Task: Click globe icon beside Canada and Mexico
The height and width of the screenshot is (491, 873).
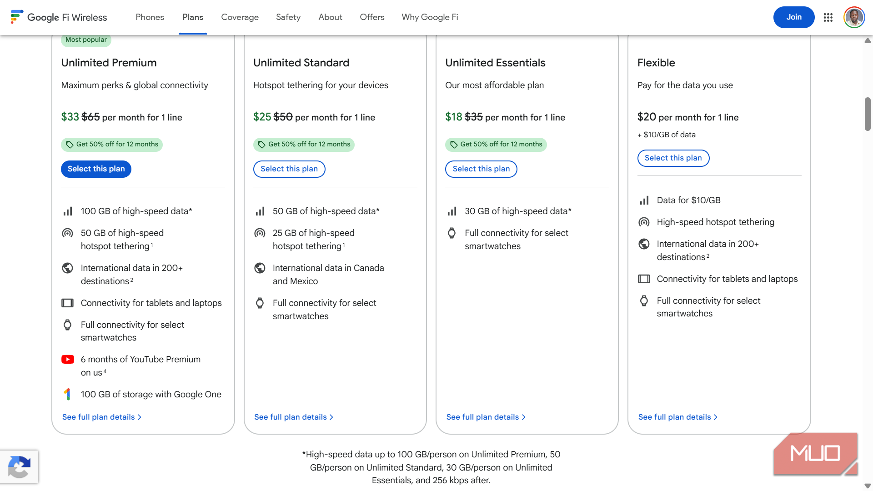Action: 260,268
